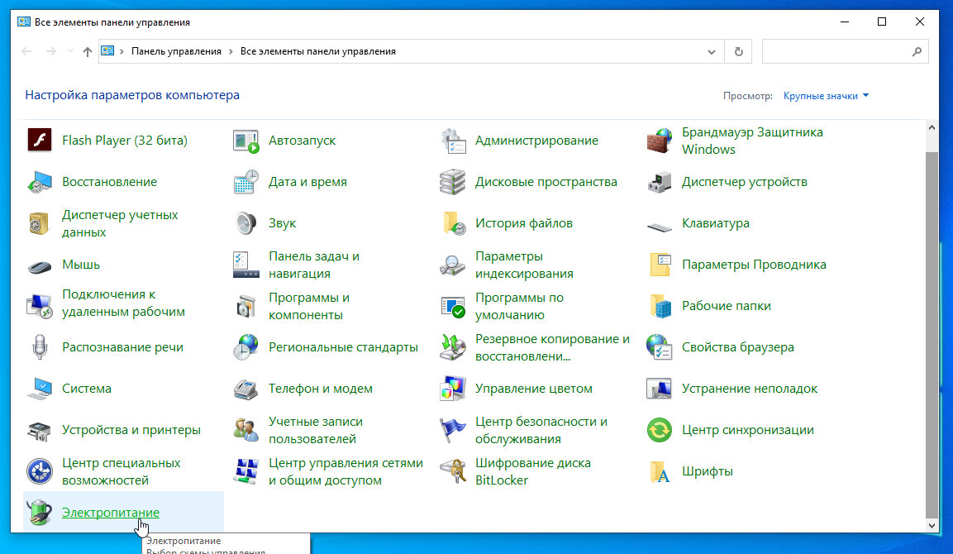Go to Панель управления breadcrumb
The height and width of the screenshot is (554, 953).
(176, 52)
